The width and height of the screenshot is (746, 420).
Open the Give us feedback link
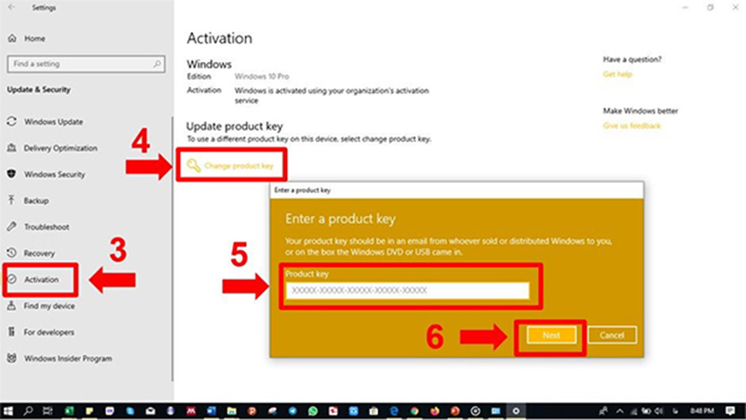coord(632,125)
